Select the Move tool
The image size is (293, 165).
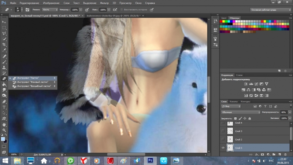[4, 22]
